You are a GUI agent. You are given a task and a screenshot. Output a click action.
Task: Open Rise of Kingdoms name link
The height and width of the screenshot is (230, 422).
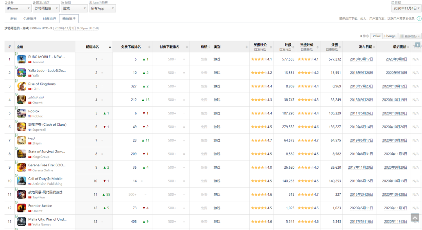tap(42, 84)
